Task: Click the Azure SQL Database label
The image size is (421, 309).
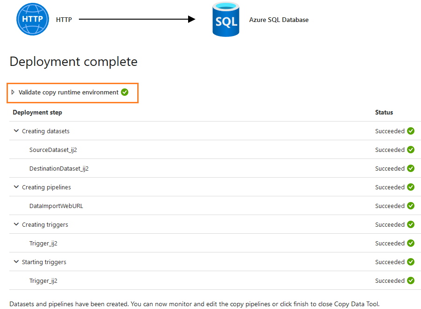Action: (279, 20)
